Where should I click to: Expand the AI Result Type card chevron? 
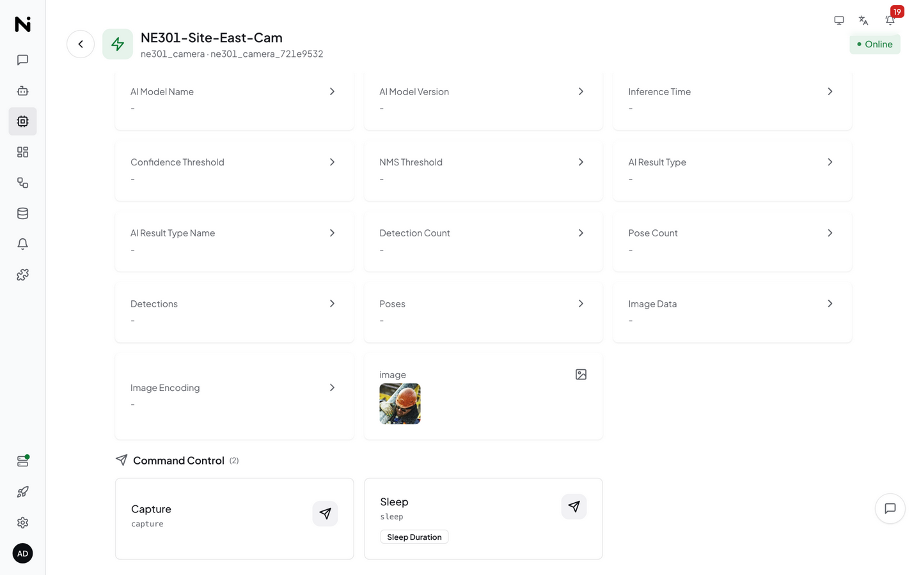(830, 162)
